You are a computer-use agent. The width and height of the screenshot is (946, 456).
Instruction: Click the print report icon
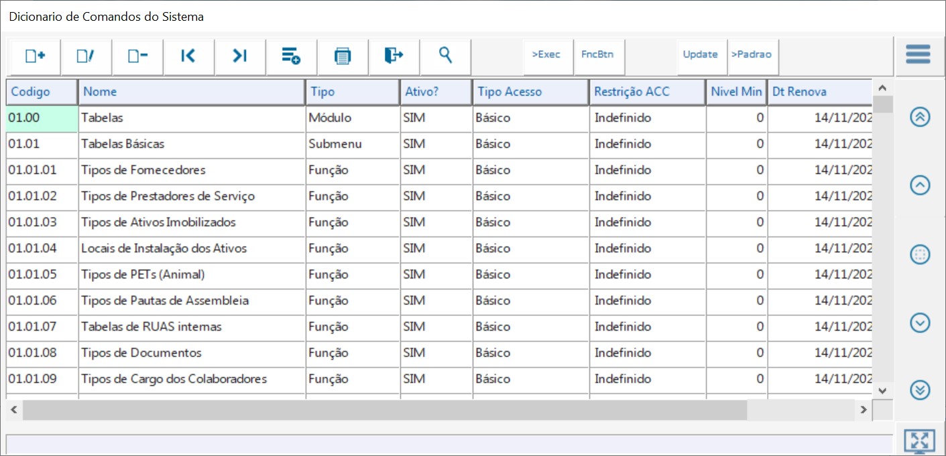click(x=343, y=56)
